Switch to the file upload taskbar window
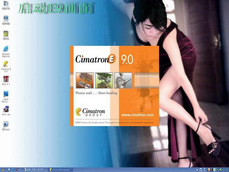Image resolution: width=229 pixels, height=172 pixels. (x=35, y=170)
